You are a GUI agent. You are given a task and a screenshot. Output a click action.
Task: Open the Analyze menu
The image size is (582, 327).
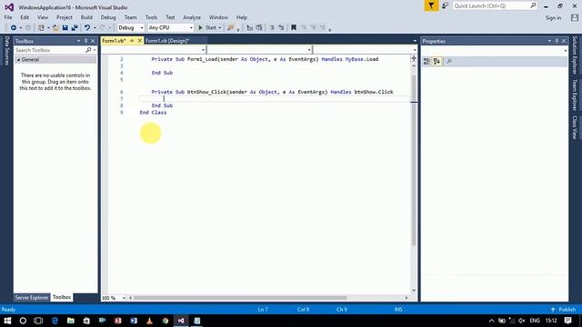pos(192,17)
